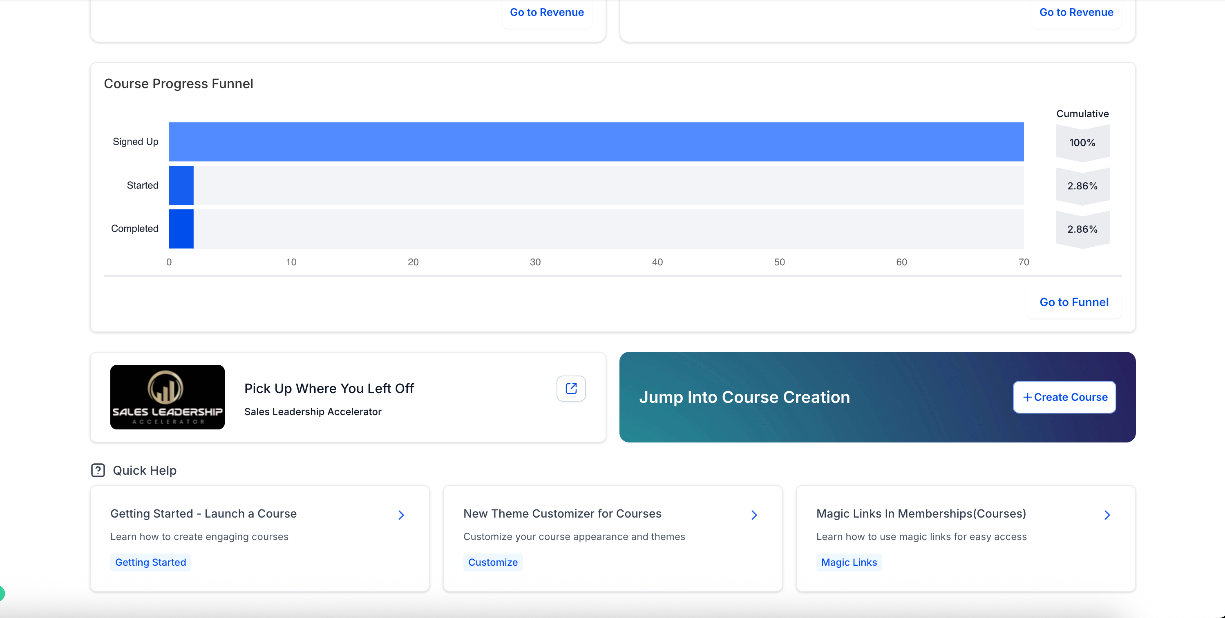Click the right Go to Revenue link
Viewport: 1225px width, 618px height.
tap(1076, 12)
